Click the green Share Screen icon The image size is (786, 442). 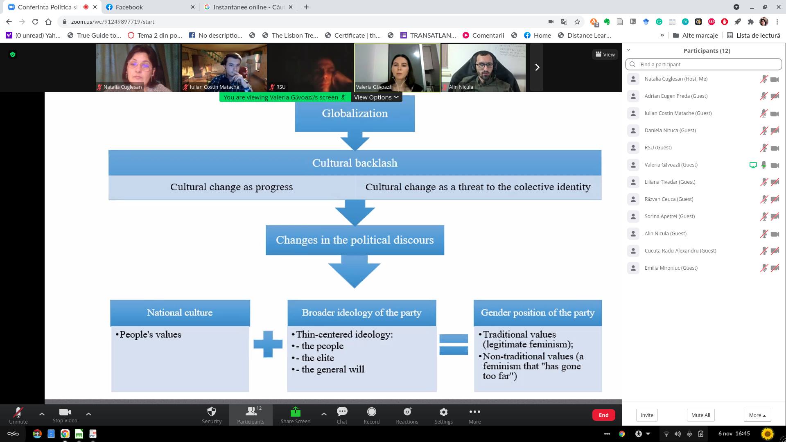[x=295, y=412]
